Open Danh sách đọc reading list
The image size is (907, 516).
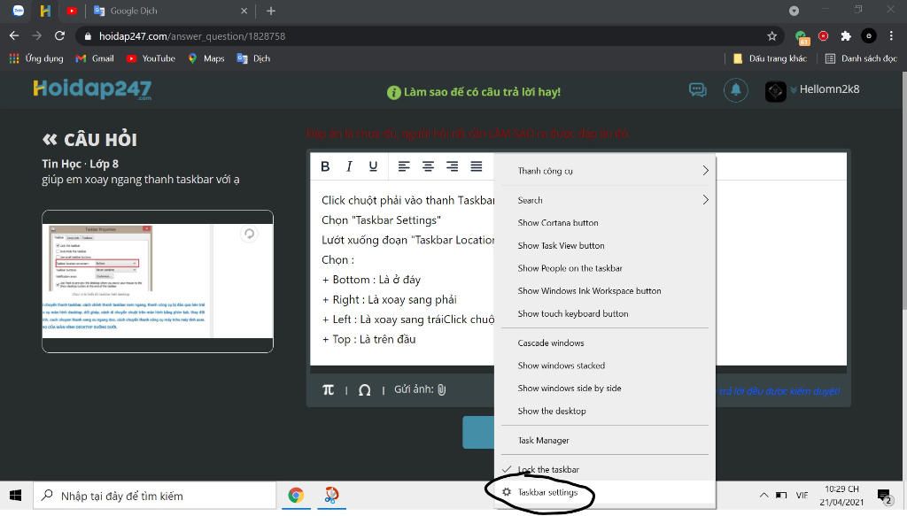[861, 58]
